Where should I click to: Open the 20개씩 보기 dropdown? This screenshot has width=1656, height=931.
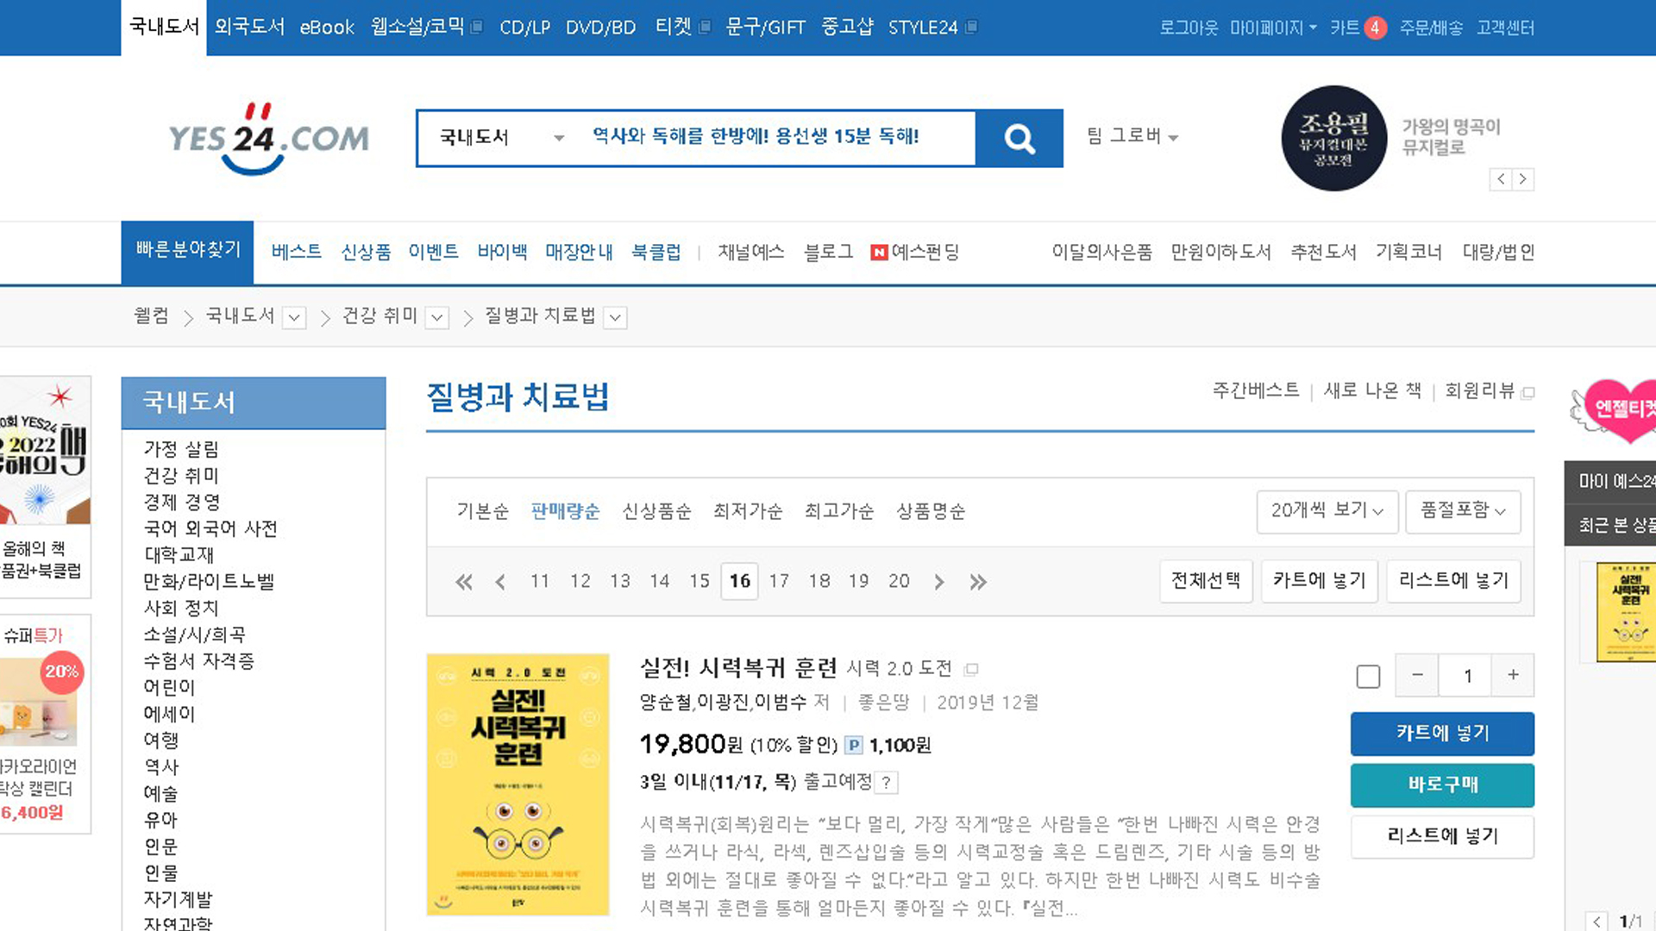coord(1327,510)
